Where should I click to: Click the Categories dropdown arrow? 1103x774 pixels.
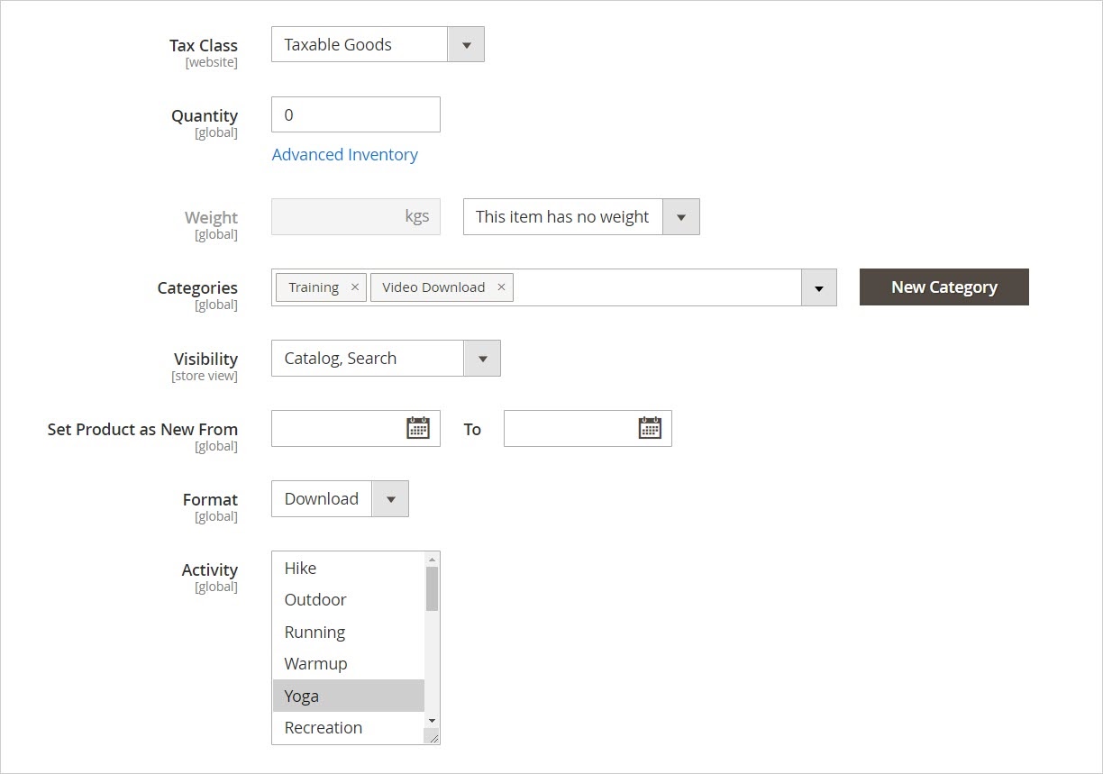(x=818, y=287)
